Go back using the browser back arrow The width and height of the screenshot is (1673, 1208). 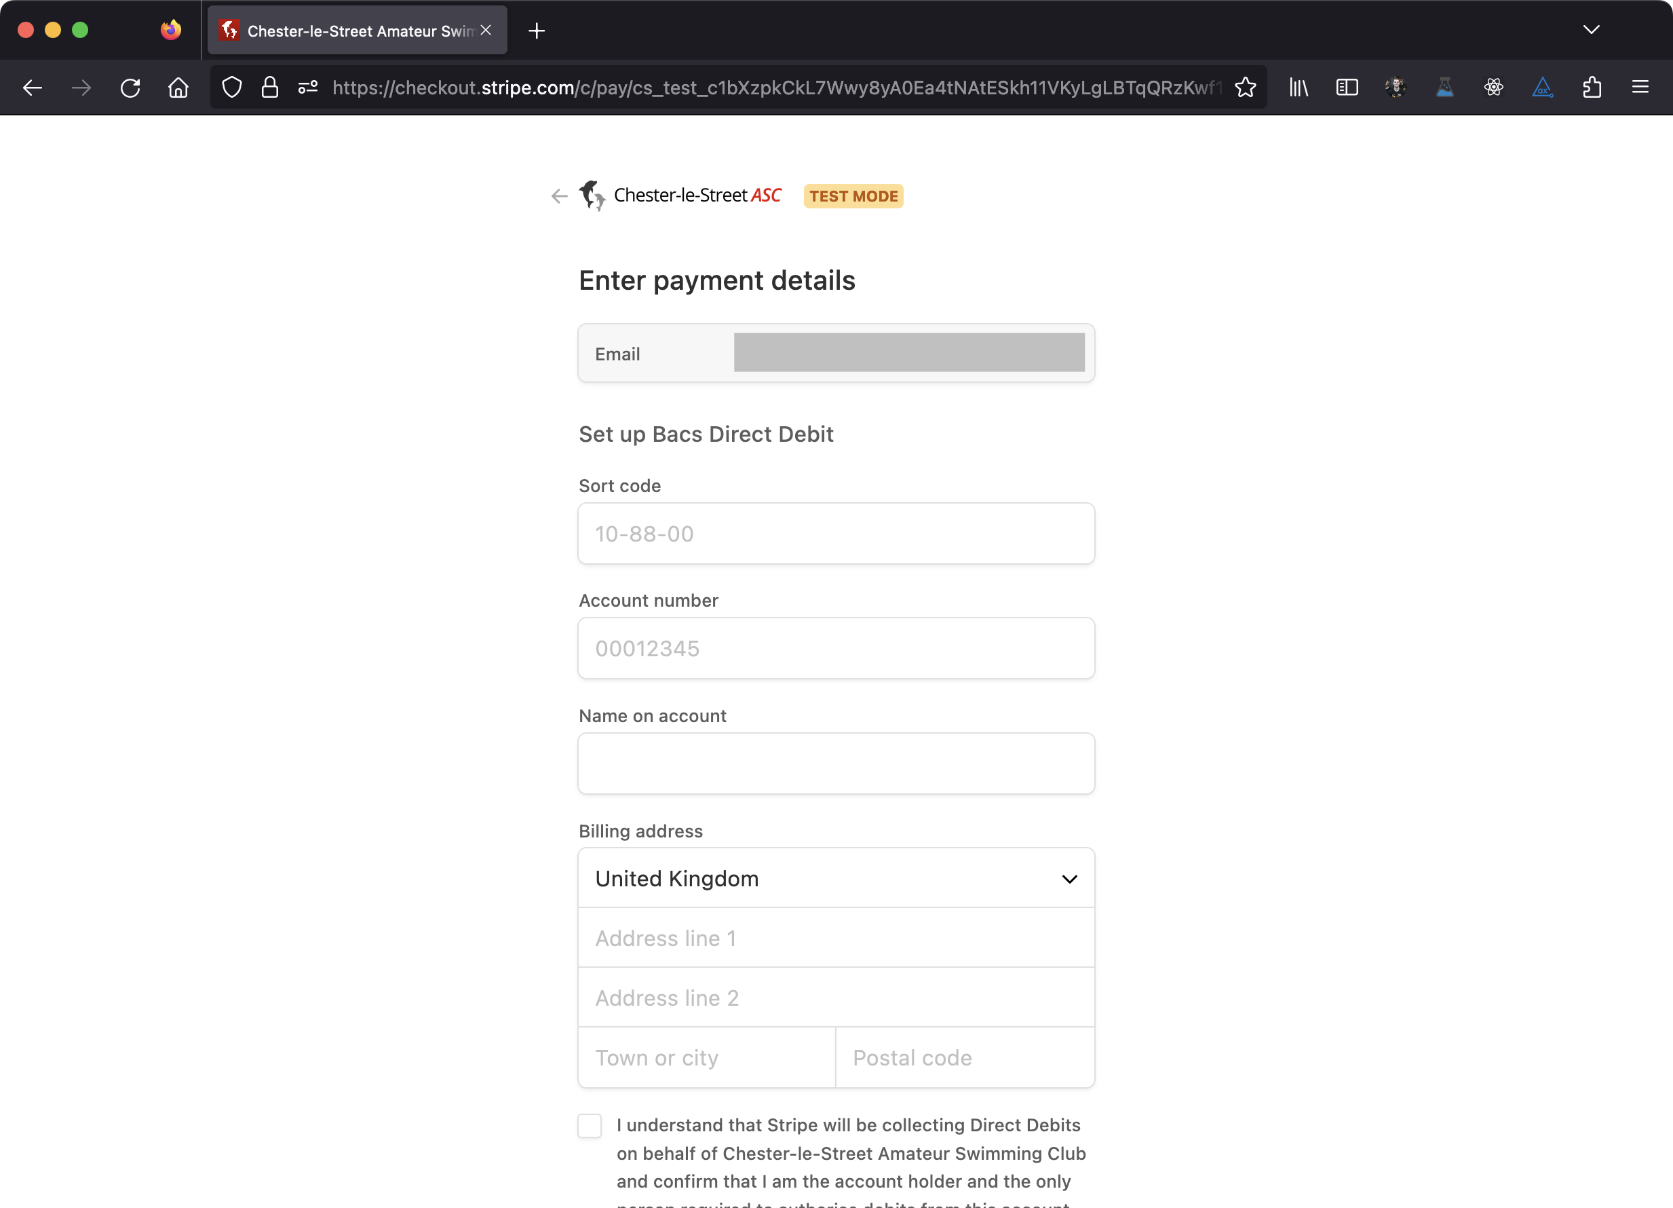tap(33, 88)
